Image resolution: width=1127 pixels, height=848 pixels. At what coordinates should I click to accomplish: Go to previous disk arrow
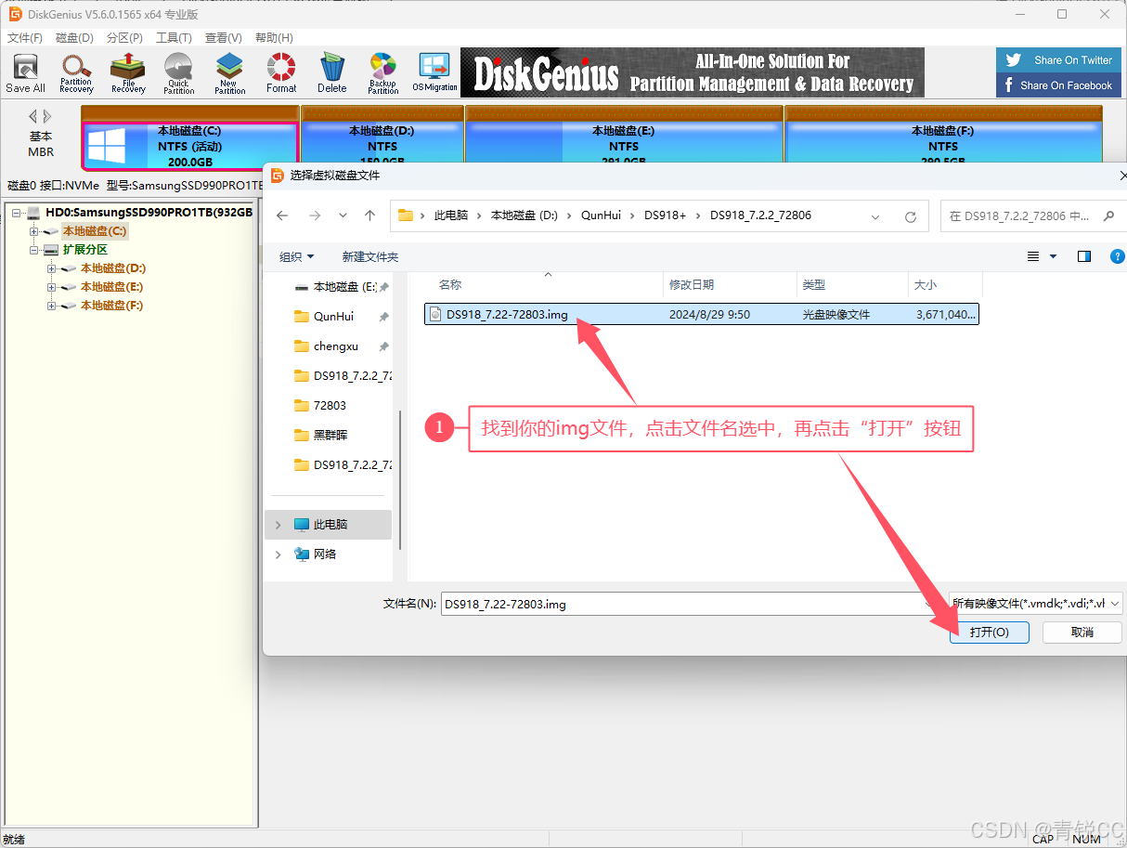pos(33,116)
